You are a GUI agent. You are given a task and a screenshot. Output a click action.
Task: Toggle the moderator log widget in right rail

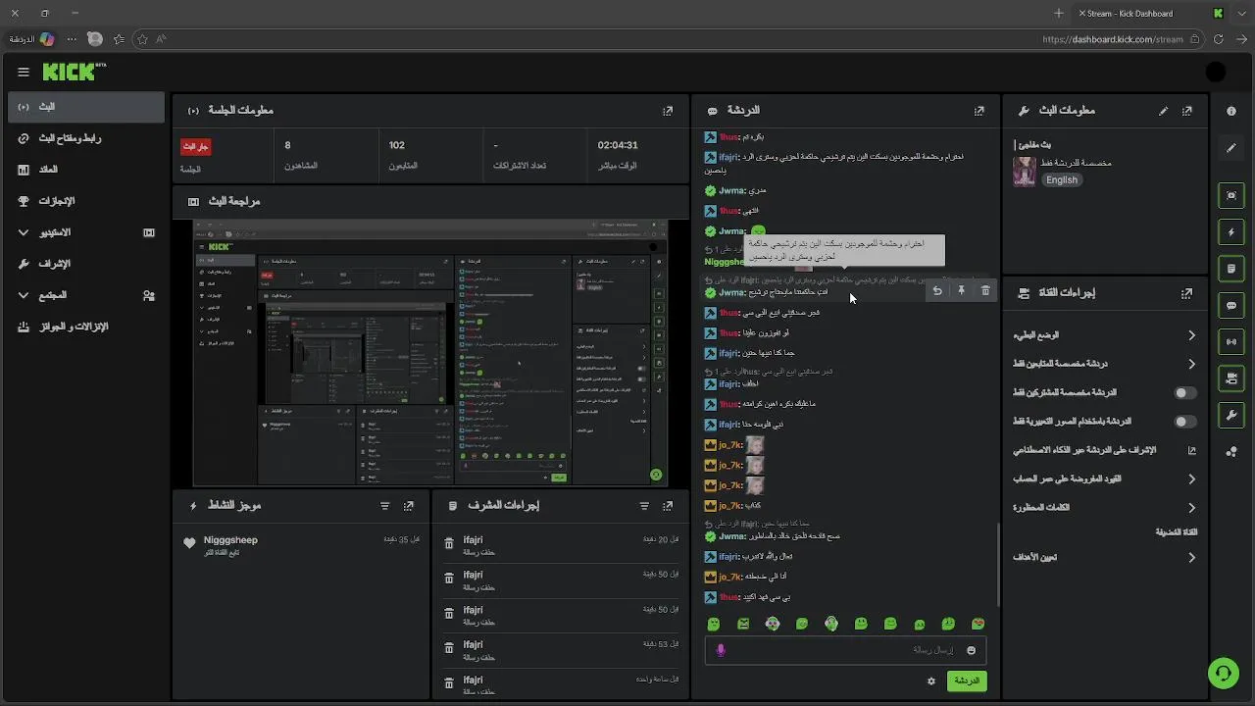pyautogui.click(x=1231, y=269)
